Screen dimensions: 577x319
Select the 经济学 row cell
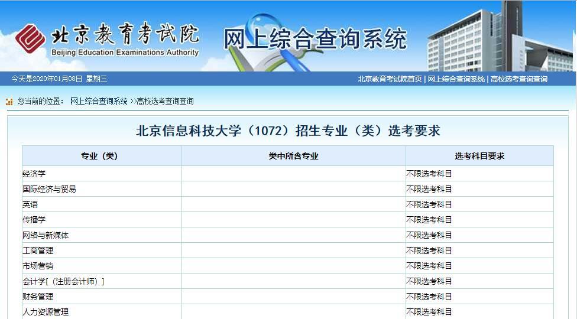click(102, 174)
